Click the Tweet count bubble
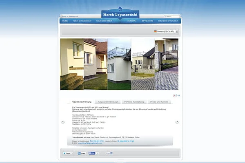 click(x=72, y=153)
